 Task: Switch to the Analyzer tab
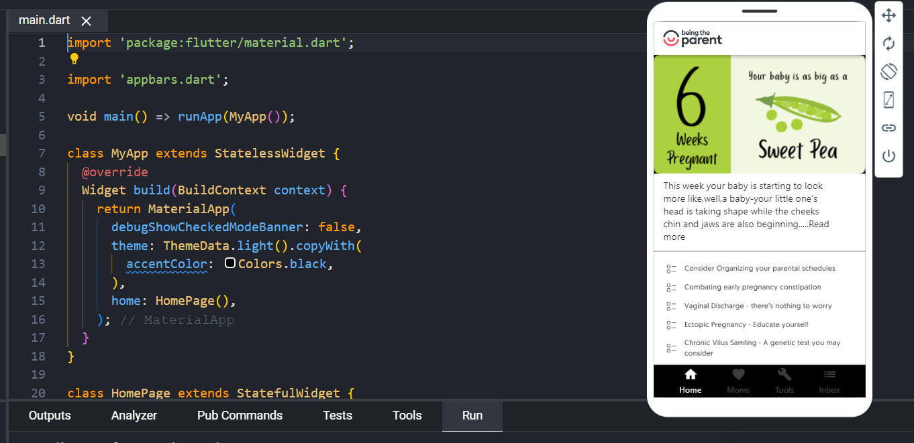click(x=134, y=416)
